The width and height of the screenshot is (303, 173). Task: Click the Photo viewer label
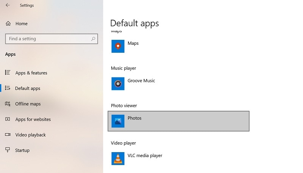(x=124, y=105)
